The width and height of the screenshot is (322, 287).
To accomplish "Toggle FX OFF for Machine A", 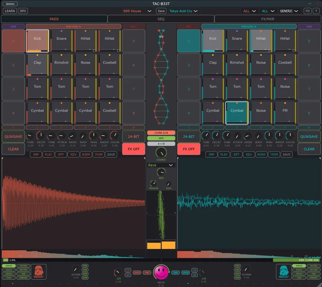I will (133, 149).
